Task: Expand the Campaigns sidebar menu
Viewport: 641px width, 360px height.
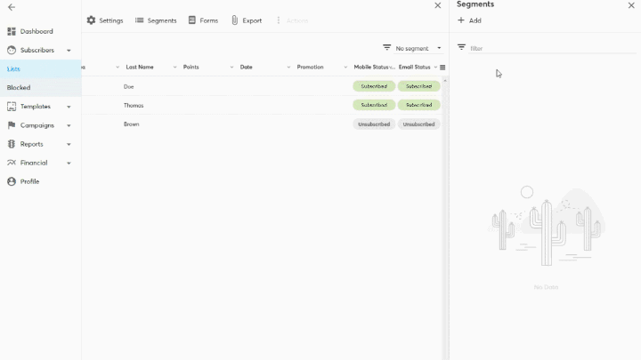Action: (x=69, y=125)
